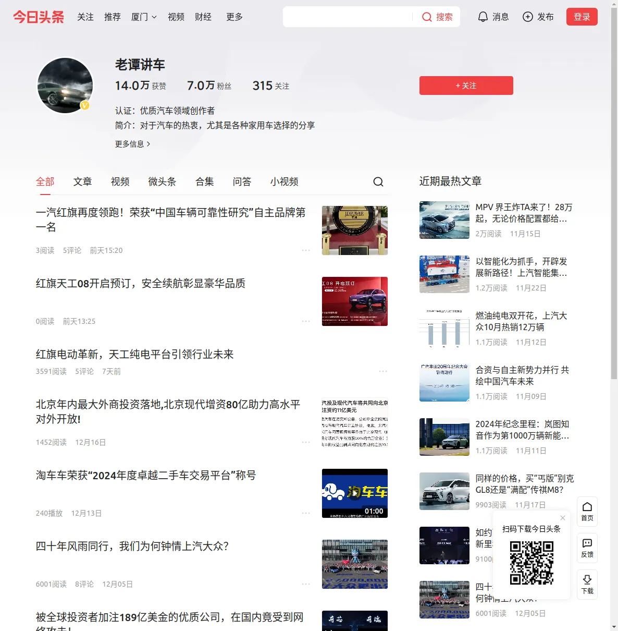
Task: Switch to the 合集 tab
Action: [205, 181]
